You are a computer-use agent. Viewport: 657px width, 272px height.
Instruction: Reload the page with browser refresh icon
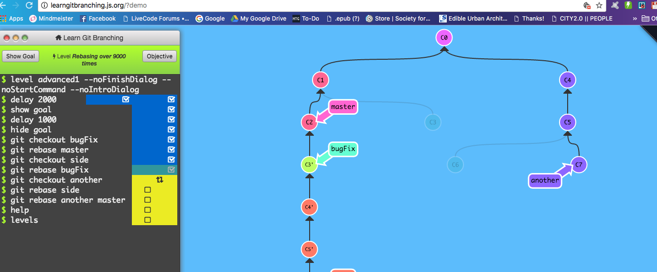(29, 5)
